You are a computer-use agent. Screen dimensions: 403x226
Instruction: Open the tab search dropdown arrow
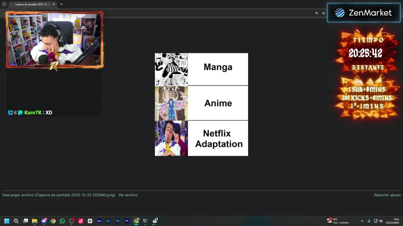point(4,4)
